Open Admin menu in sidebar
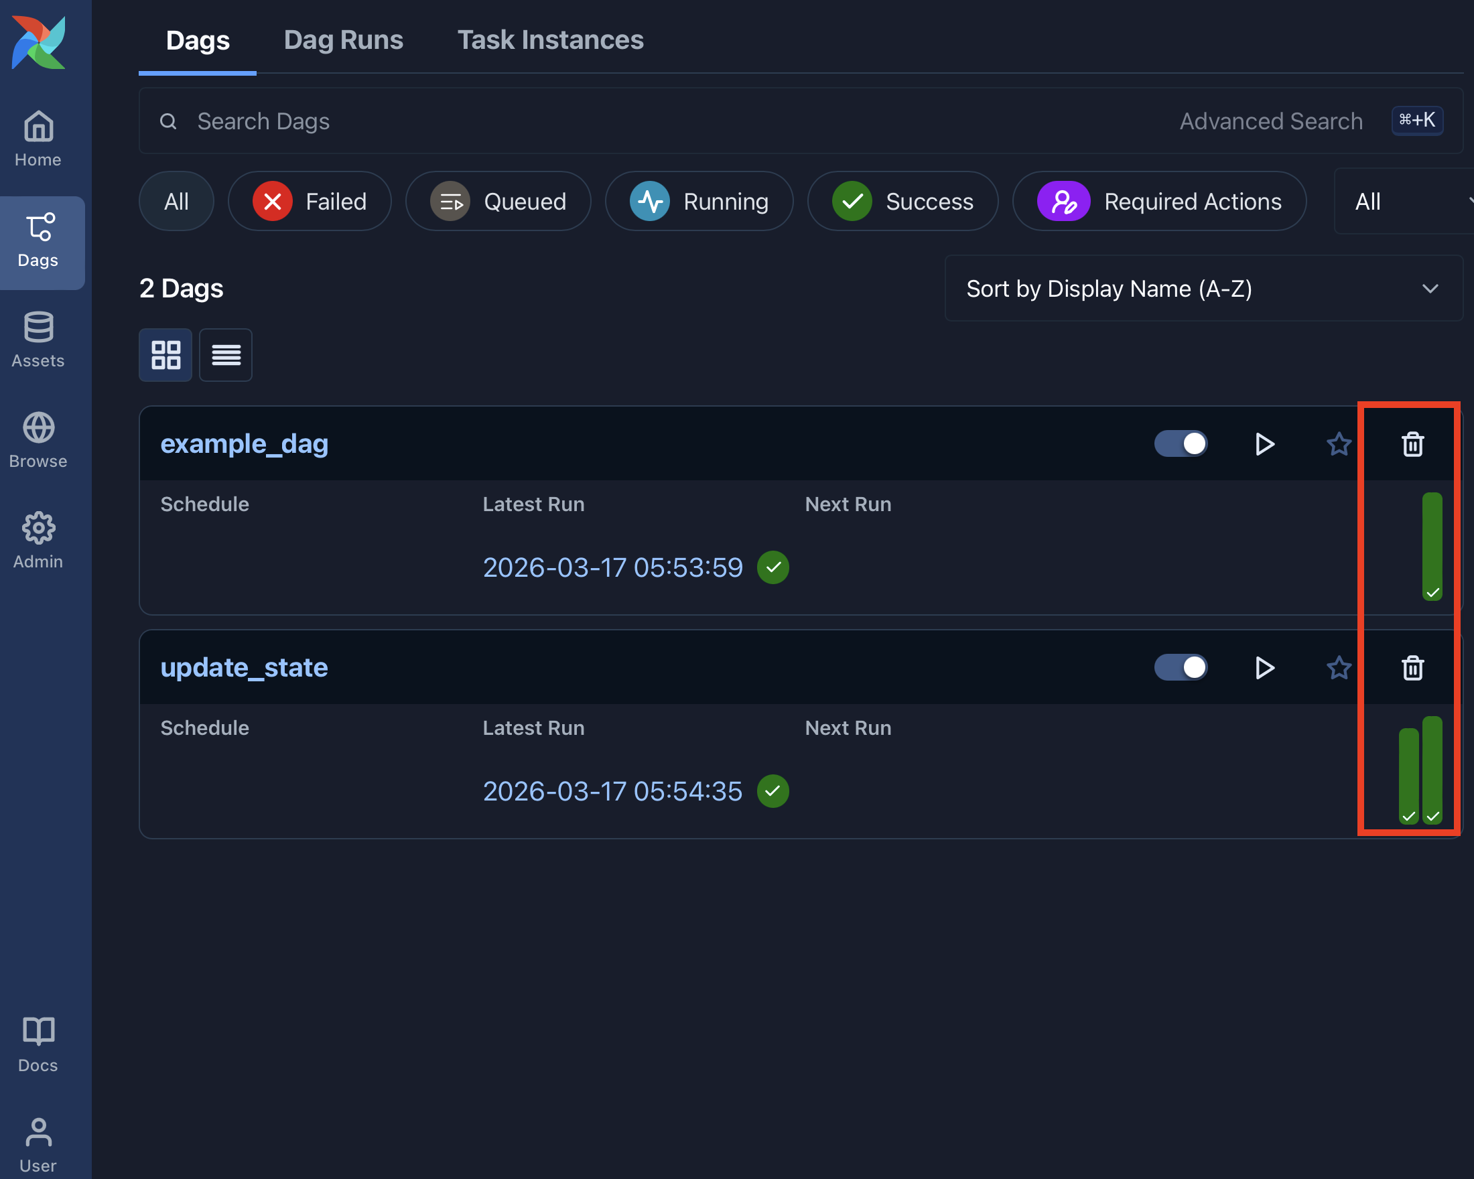This screenshot has height=1179, width=1474. [x=38, y=541]
